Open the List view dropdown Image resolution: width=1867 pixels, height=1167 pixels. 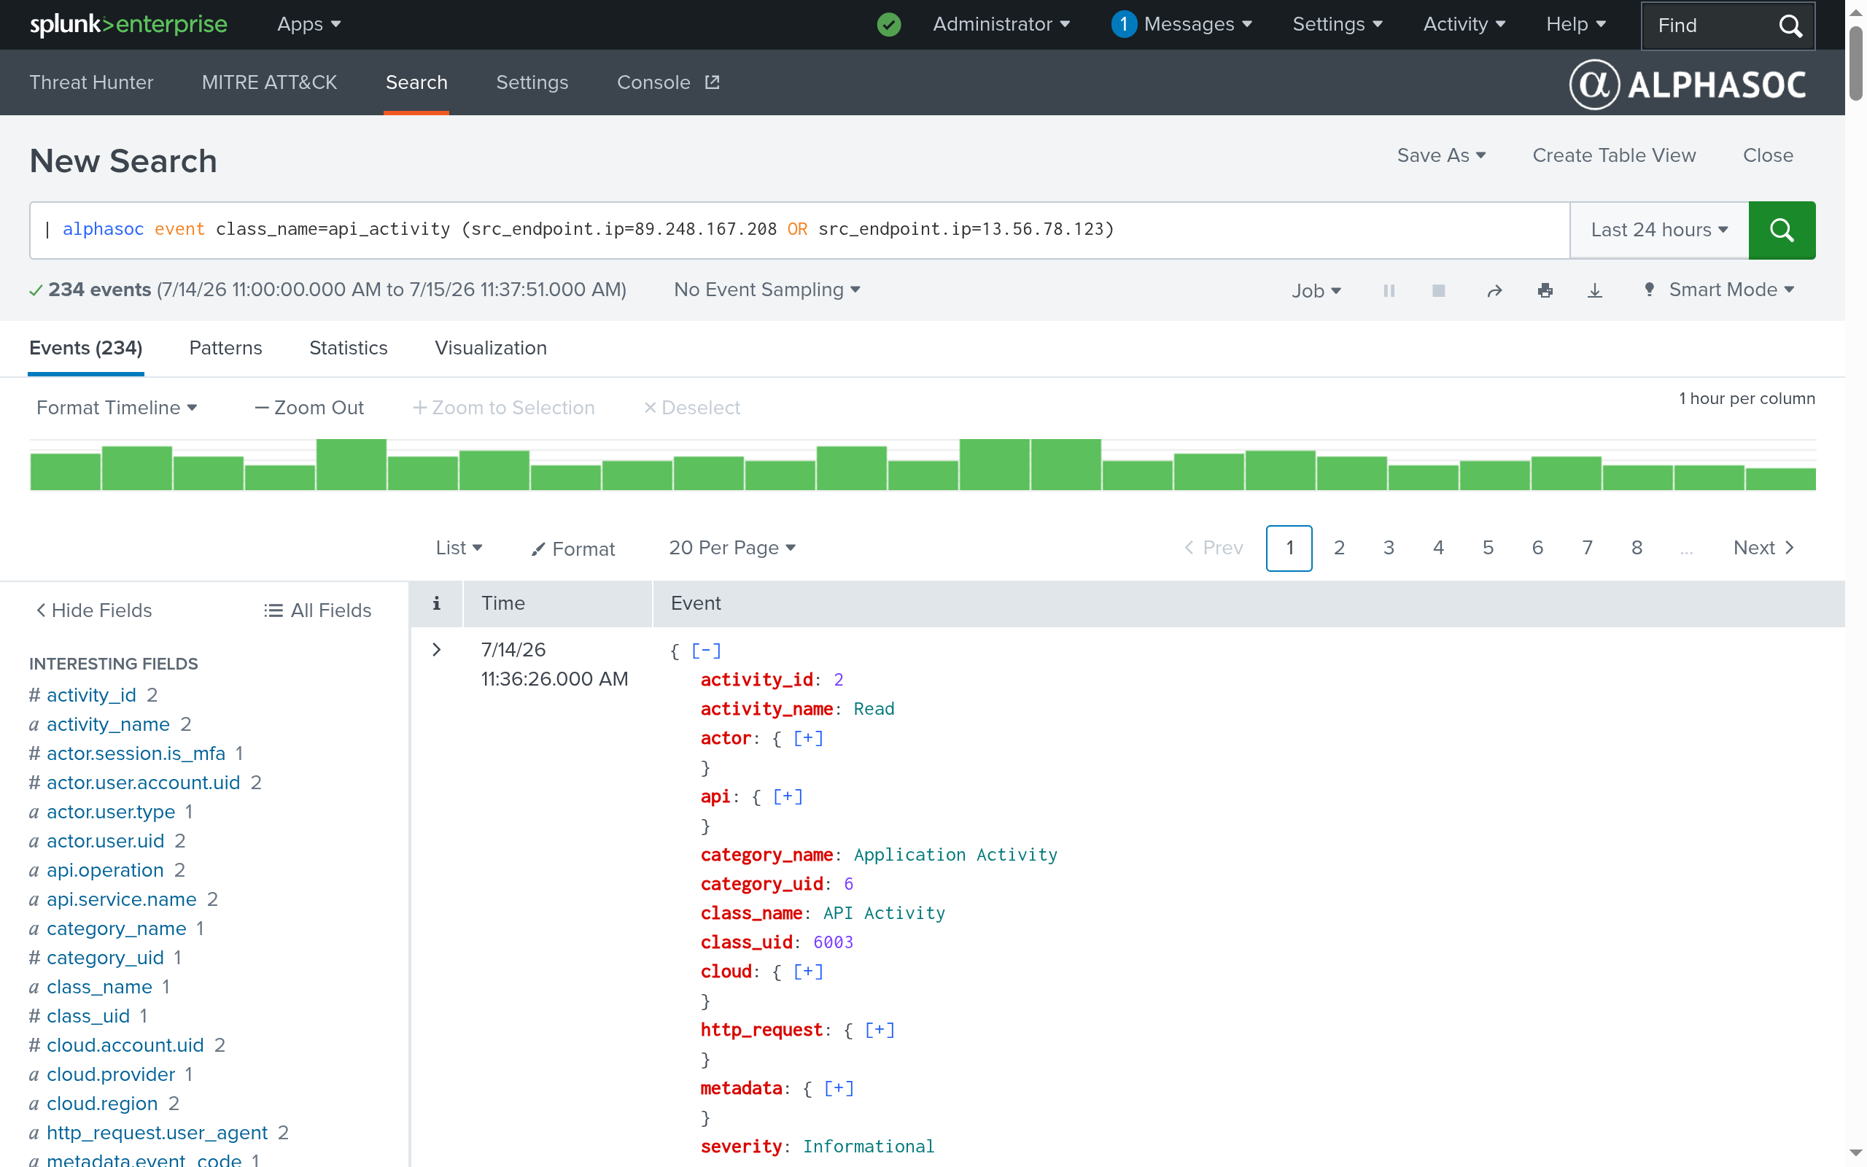click(x=458, y=548)
